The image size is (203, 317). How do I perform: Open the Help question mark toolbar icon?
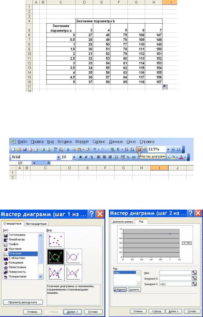(173, 149)
